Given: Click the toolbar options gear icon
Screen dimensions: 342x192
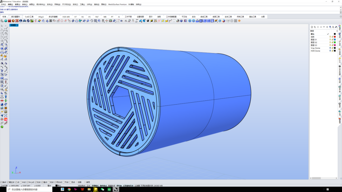Looking at the screenshot, I should click(340, 17).
